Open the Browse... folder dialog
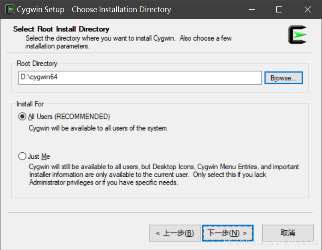The image size is (322, 250). 284,78
